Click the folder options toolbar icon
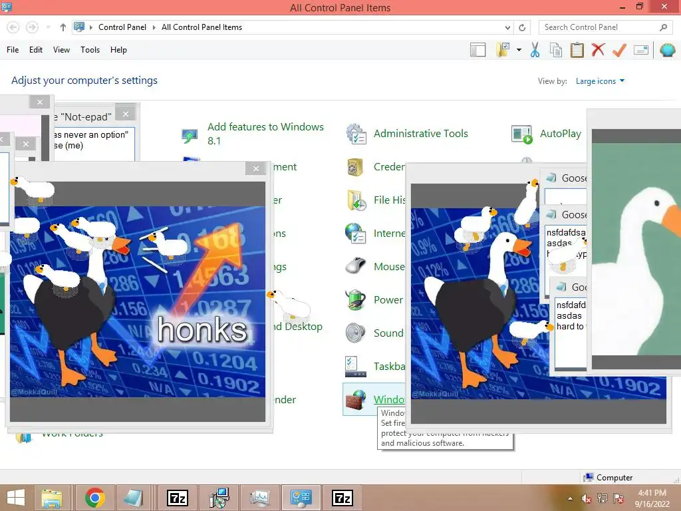The image size is (681, 511). (503, 50)
